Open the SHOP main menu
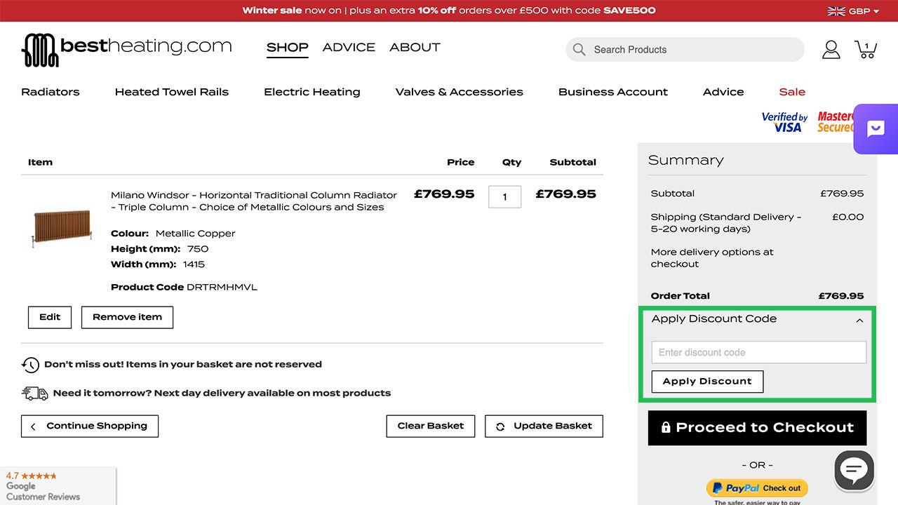The image size is (898, 505). (288, 48)
